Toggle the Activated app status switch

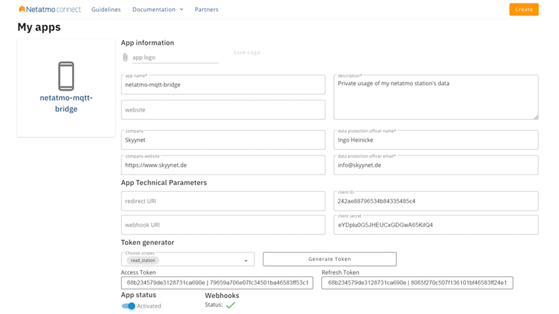[x=129, y=306]
